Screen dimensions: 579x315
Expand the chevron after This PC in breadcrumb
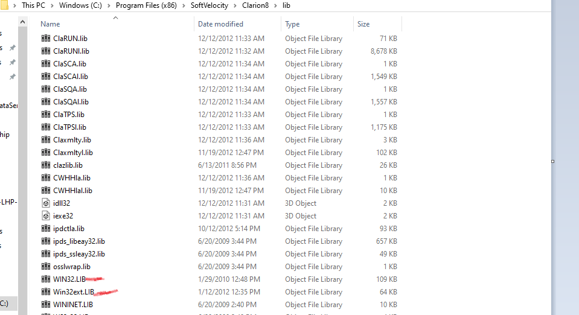[x=52, y=6]
